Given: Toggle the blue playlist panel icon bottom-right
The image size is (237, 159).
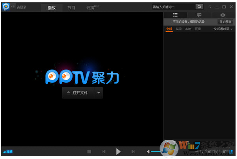Looking at the screenshot, I should coord(231,152).
